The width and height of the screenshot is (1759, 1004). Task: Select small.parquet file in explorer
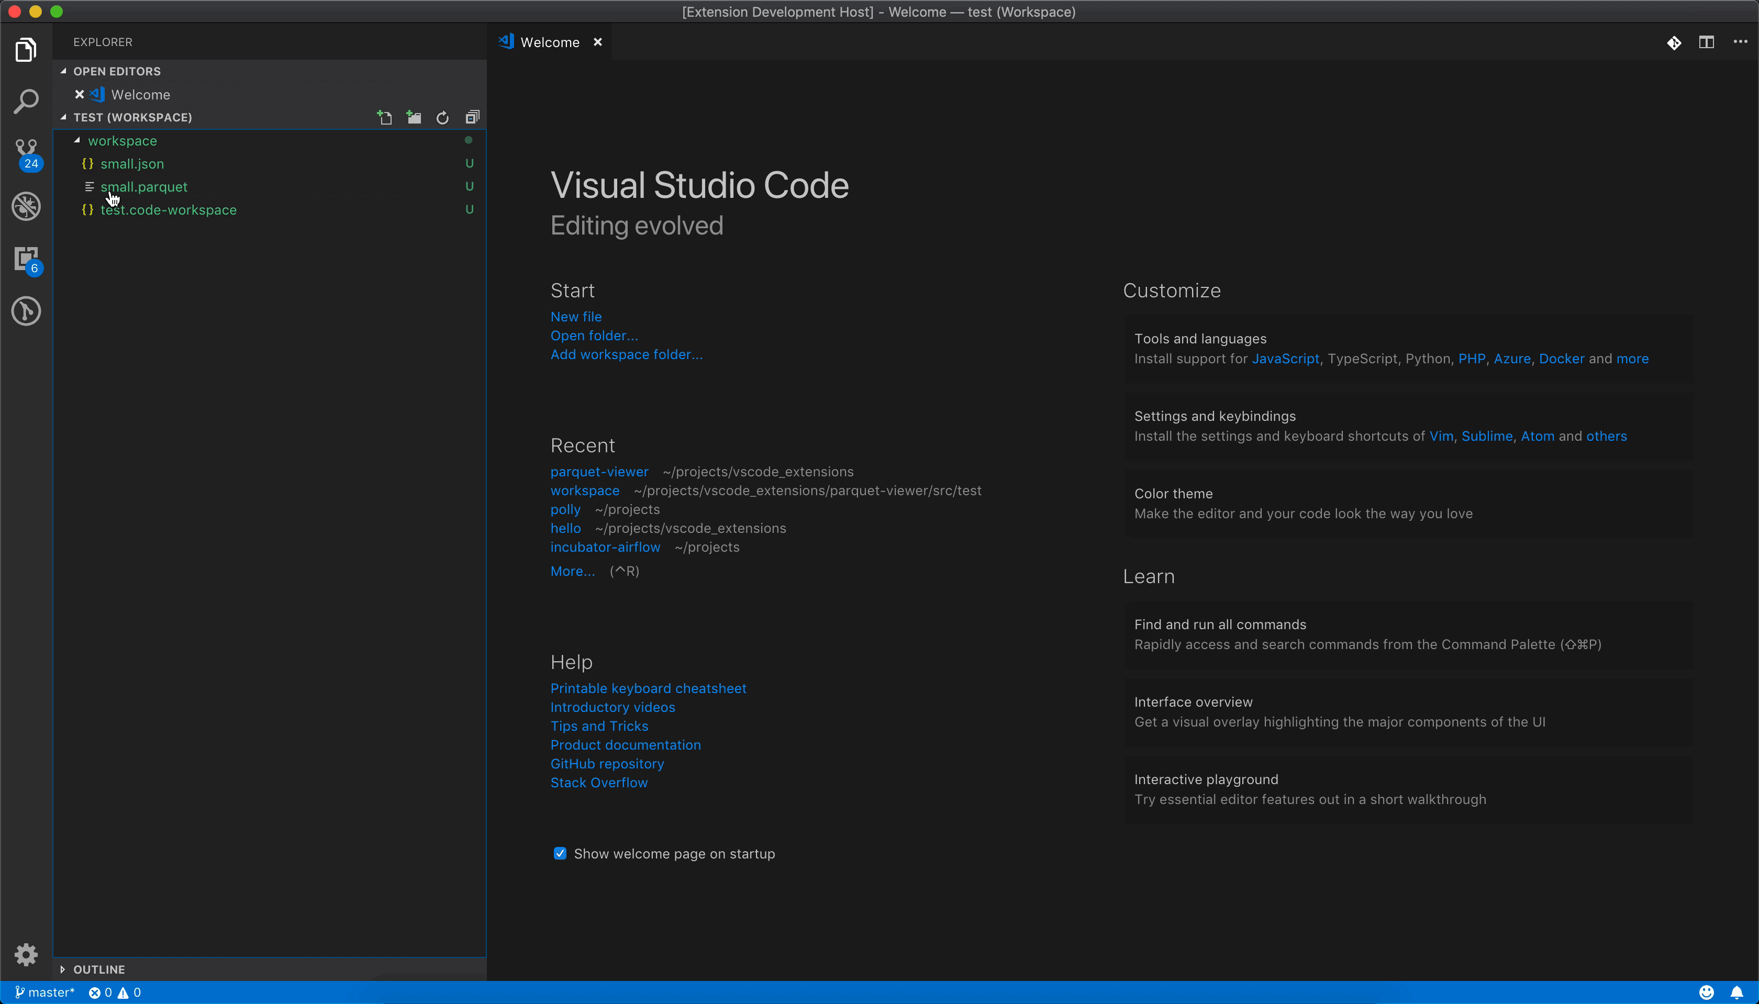point(144,186)
